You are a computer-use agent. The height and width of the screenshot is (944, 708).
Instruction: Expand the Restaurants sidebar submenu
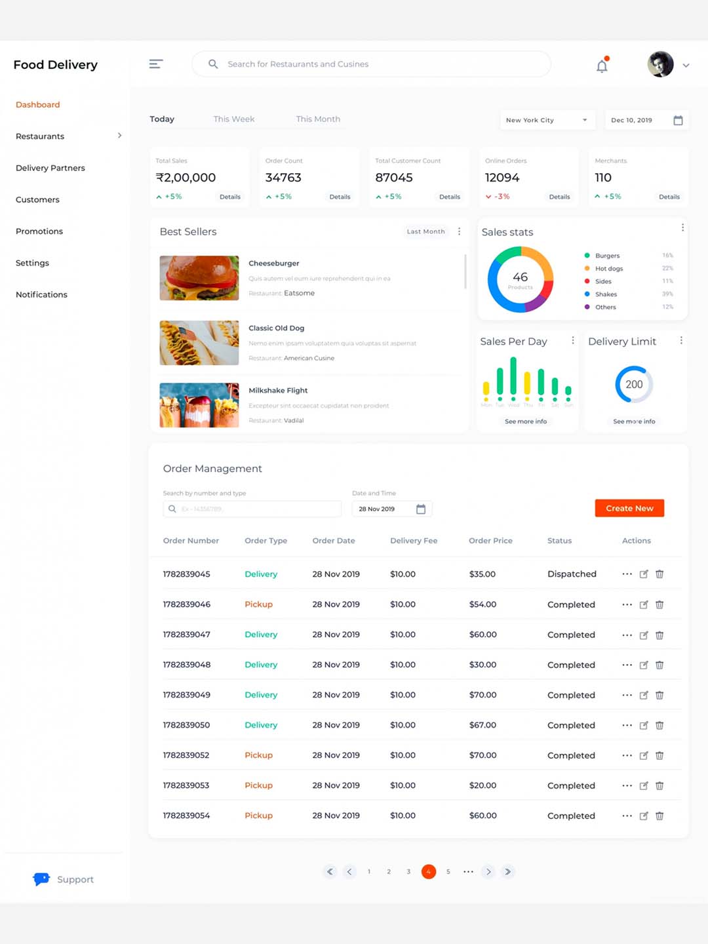click(119, 136)
